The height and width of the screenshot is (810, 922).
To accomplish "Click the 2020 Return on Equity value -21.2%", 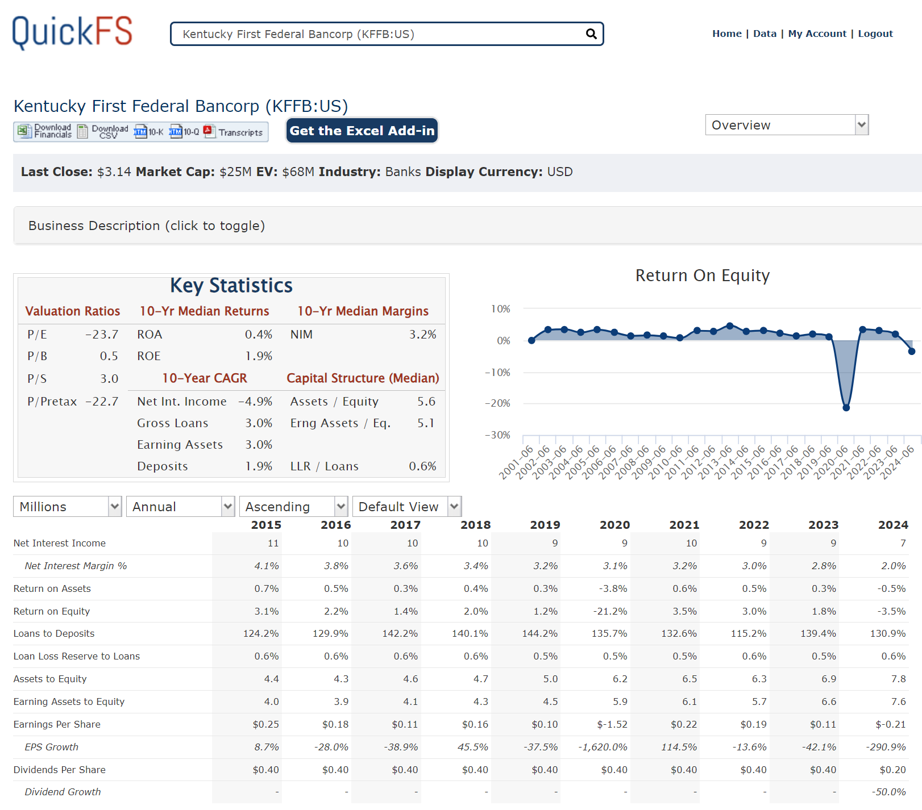I will [x=610, y=611].
